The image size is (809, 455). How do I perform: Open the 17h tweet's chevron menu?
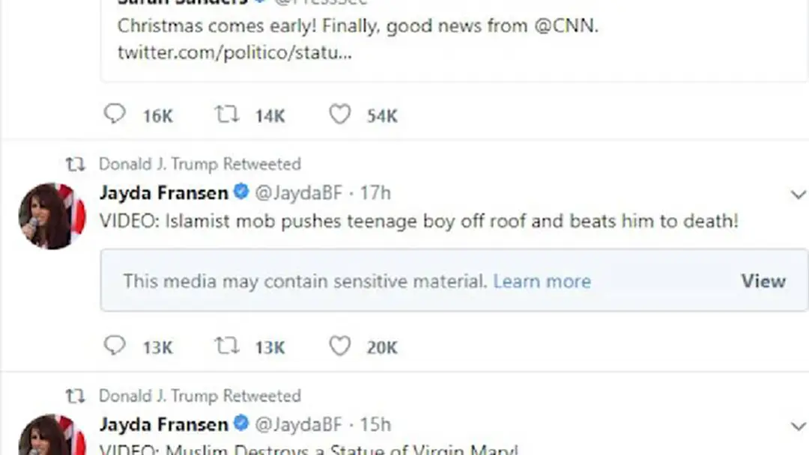click(x=799, y=195)
